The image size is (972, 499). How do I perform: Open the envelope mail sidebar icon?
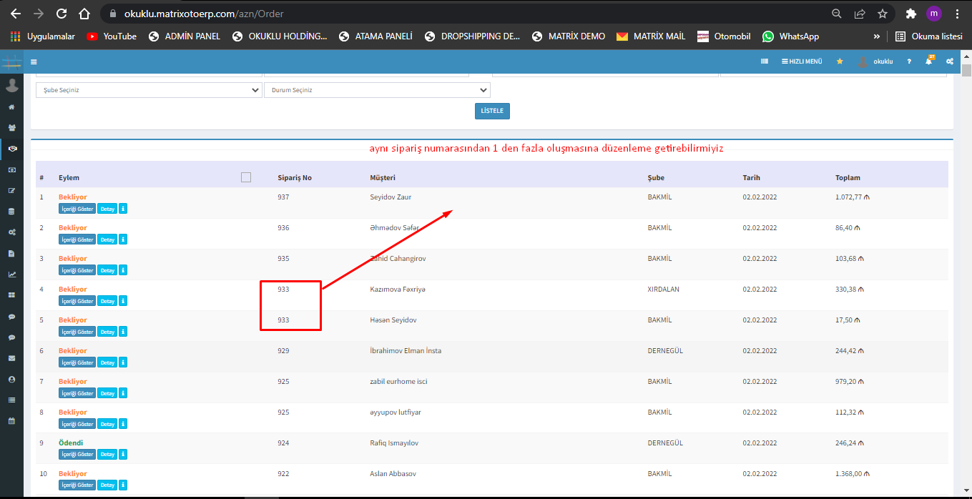(11, 358)
